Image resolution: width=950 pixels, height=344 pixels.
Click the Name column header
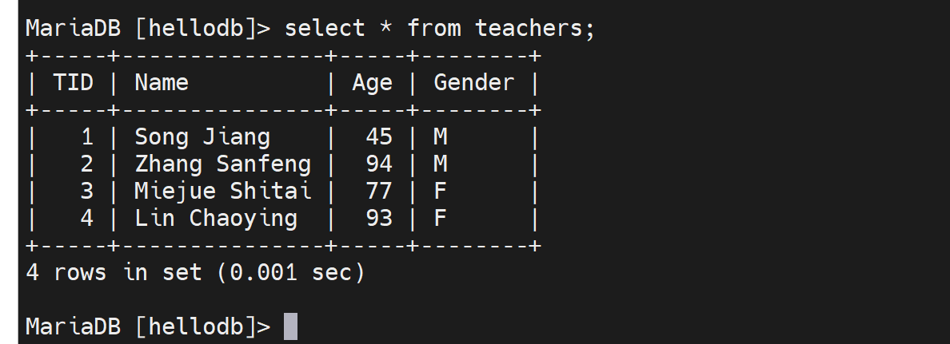(x=162, y=82)
